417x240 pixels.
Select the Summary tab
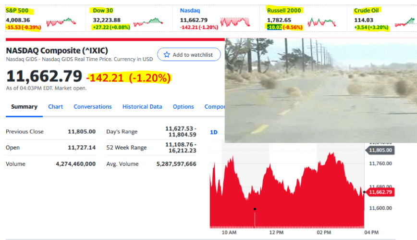[x=24, y=107]
